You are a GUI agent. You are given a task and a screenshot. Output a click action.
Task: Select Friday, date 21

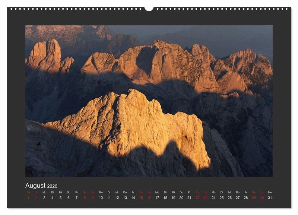pos(189,197)
